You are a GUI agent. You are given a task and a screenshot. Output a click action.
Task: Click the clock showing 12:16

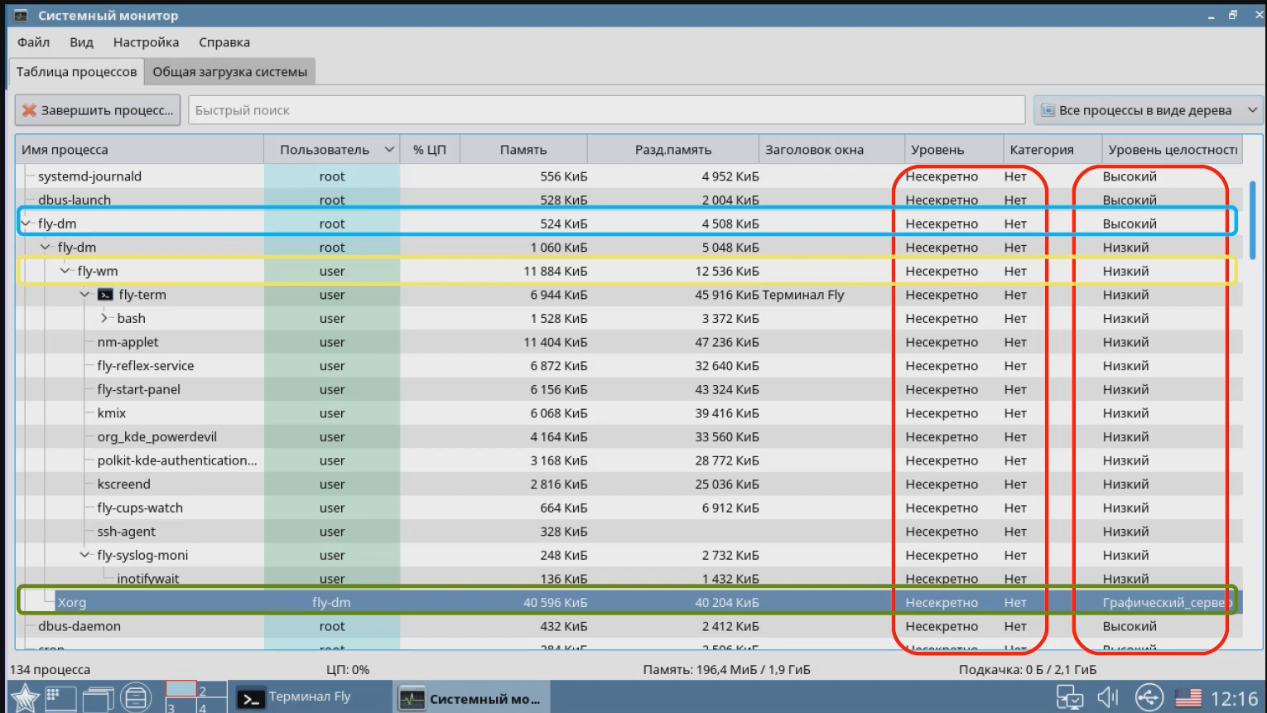click(x=1234, y=699)
